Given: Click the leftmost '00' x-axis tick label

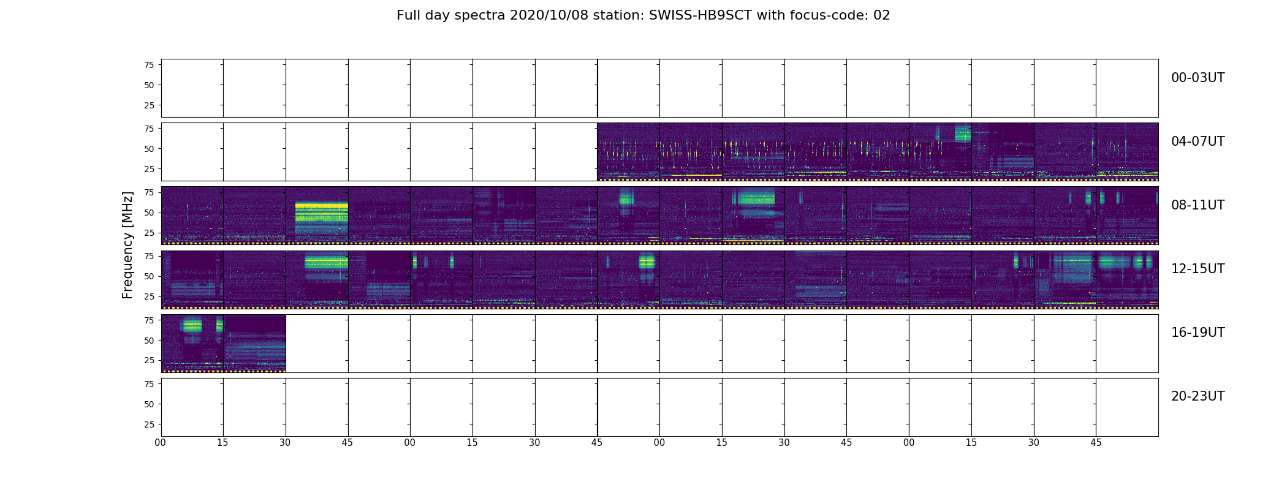Looking at the screenshot, I should [x=161, y=443].
